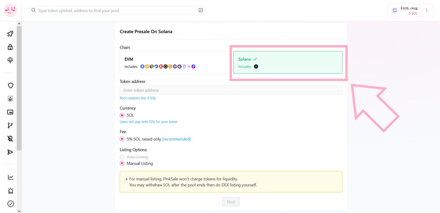Select 5% SOL raised only fee option
440x213 pixels.
[122, 139]
